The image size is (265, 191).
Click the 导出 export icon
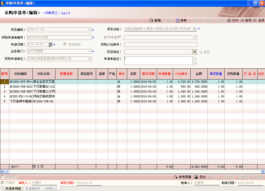click(x=196, y=177)
